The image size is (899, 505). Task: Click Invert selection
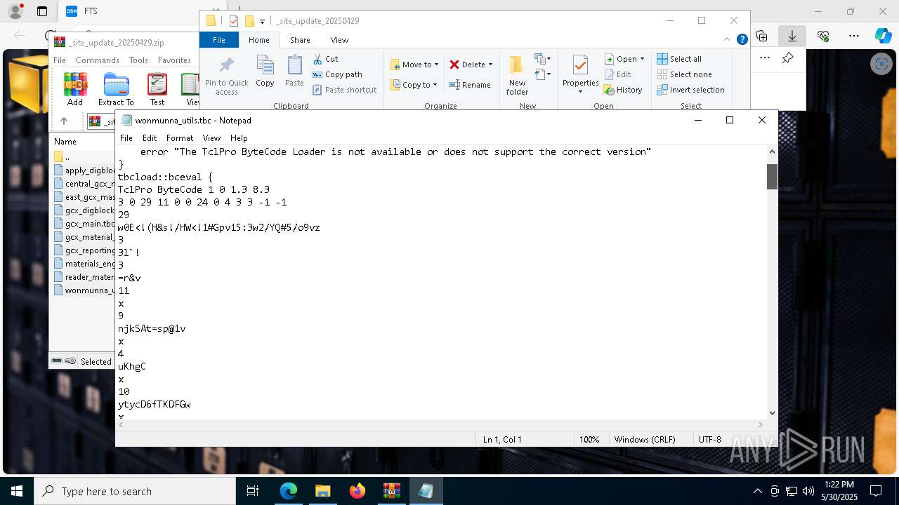(690, 90)
